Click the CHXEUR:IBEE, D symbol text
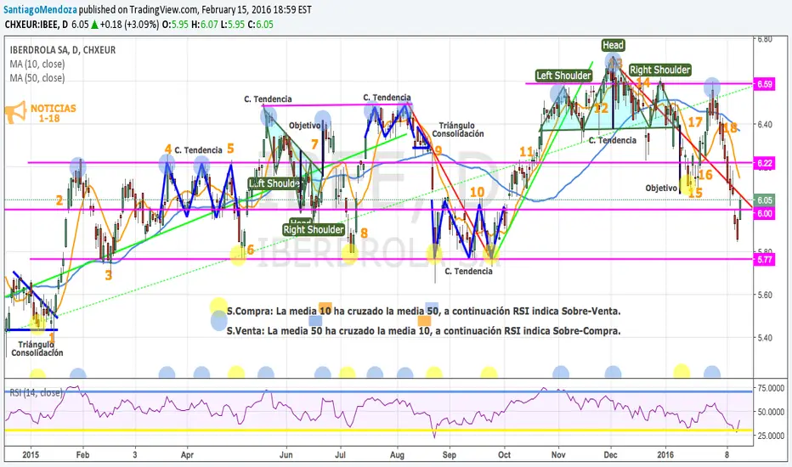Screen dimensions: 792x467 coord(36,25)
